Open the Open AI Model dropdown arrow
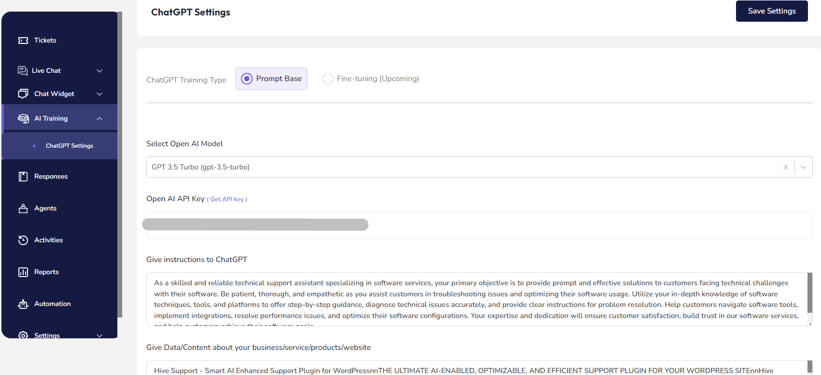Screen dimensions: 821x375 pos(804,167)
